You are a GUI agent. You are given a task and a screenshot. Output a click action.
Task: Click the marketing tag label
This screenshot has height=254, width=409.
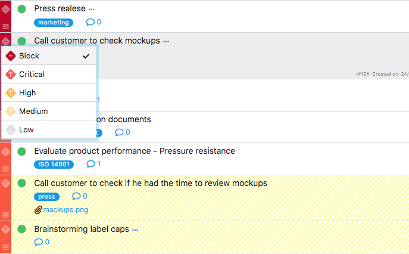click(54, 23)
